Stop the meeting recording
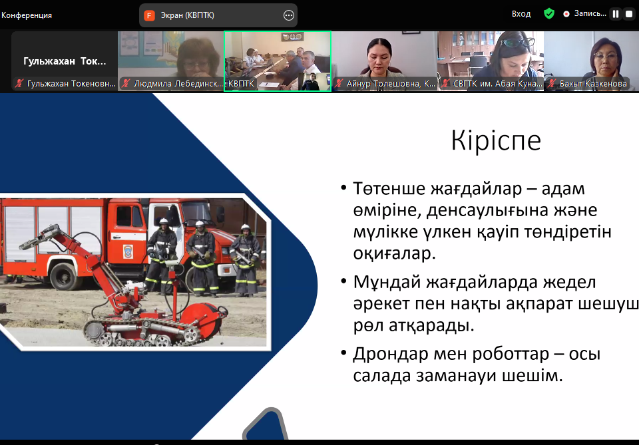Viewport: 639px width, 445px height. pos(628,14)
